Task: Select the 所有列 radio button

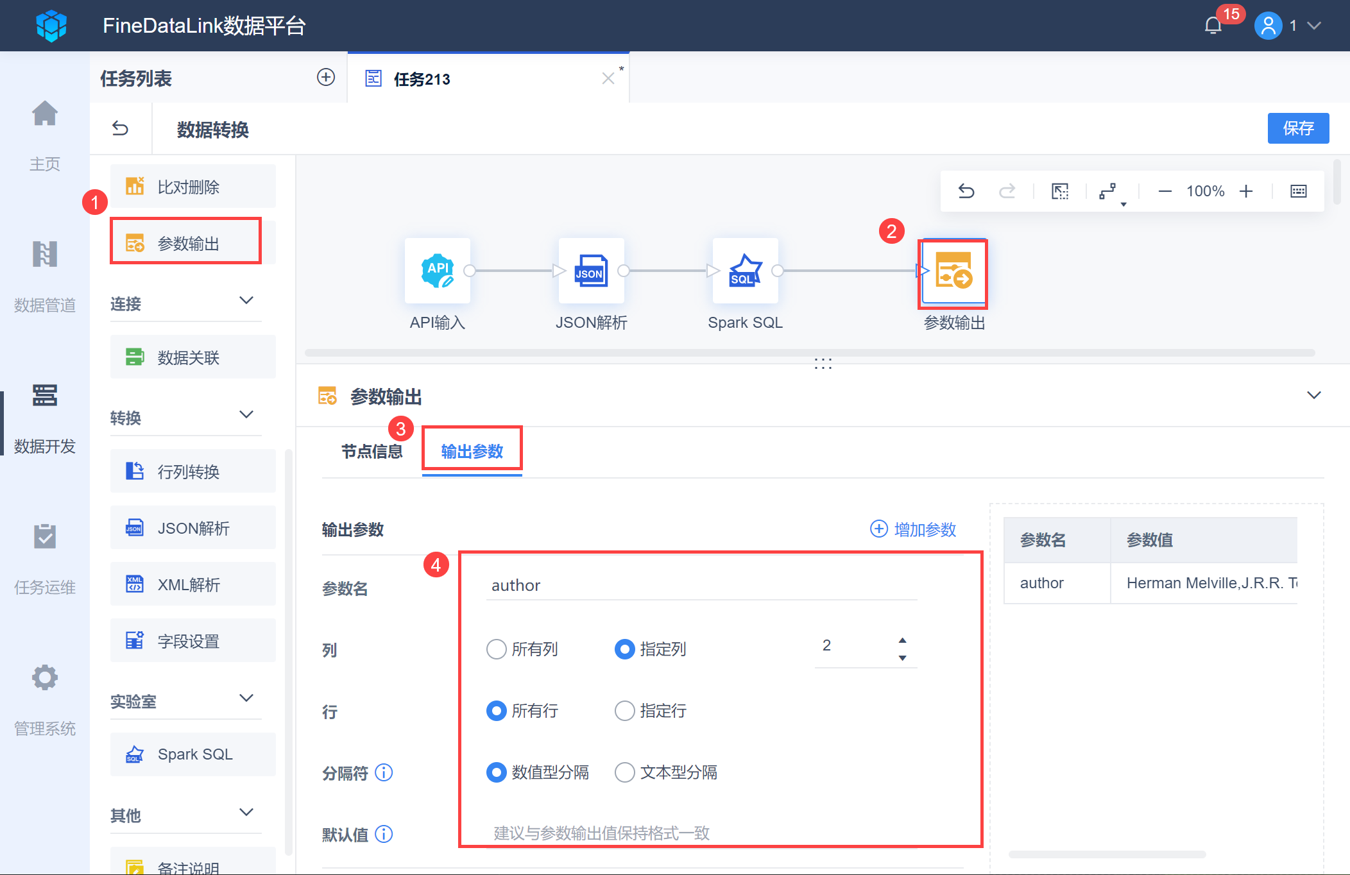Action: [x=497, y=649]
